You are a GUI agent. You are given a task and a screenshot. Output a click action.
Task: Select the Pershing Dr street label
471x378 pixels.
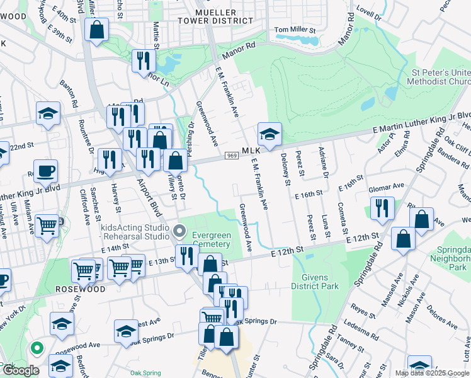pyautogui.click(x=190, y=139)
